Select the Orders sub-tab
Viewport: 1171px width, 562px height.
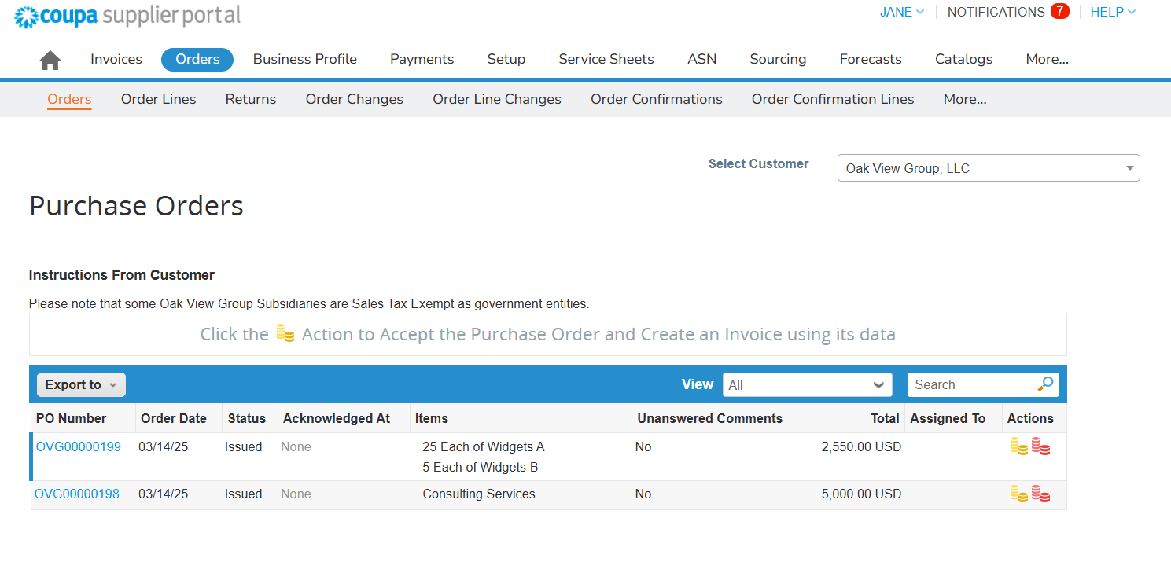coord(69,99)
